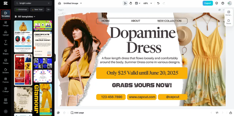
Task: Click the Export button
Action: point(208,3)
